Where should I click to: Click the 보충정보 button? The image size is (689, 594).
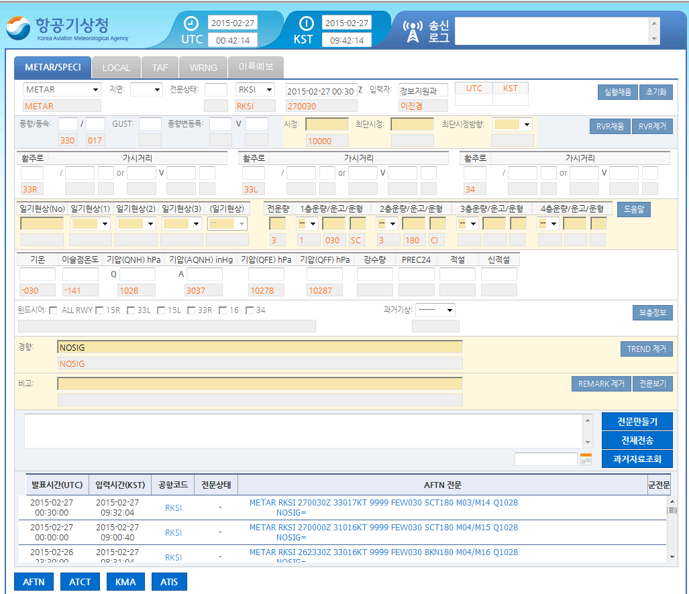tap(653, 312)
